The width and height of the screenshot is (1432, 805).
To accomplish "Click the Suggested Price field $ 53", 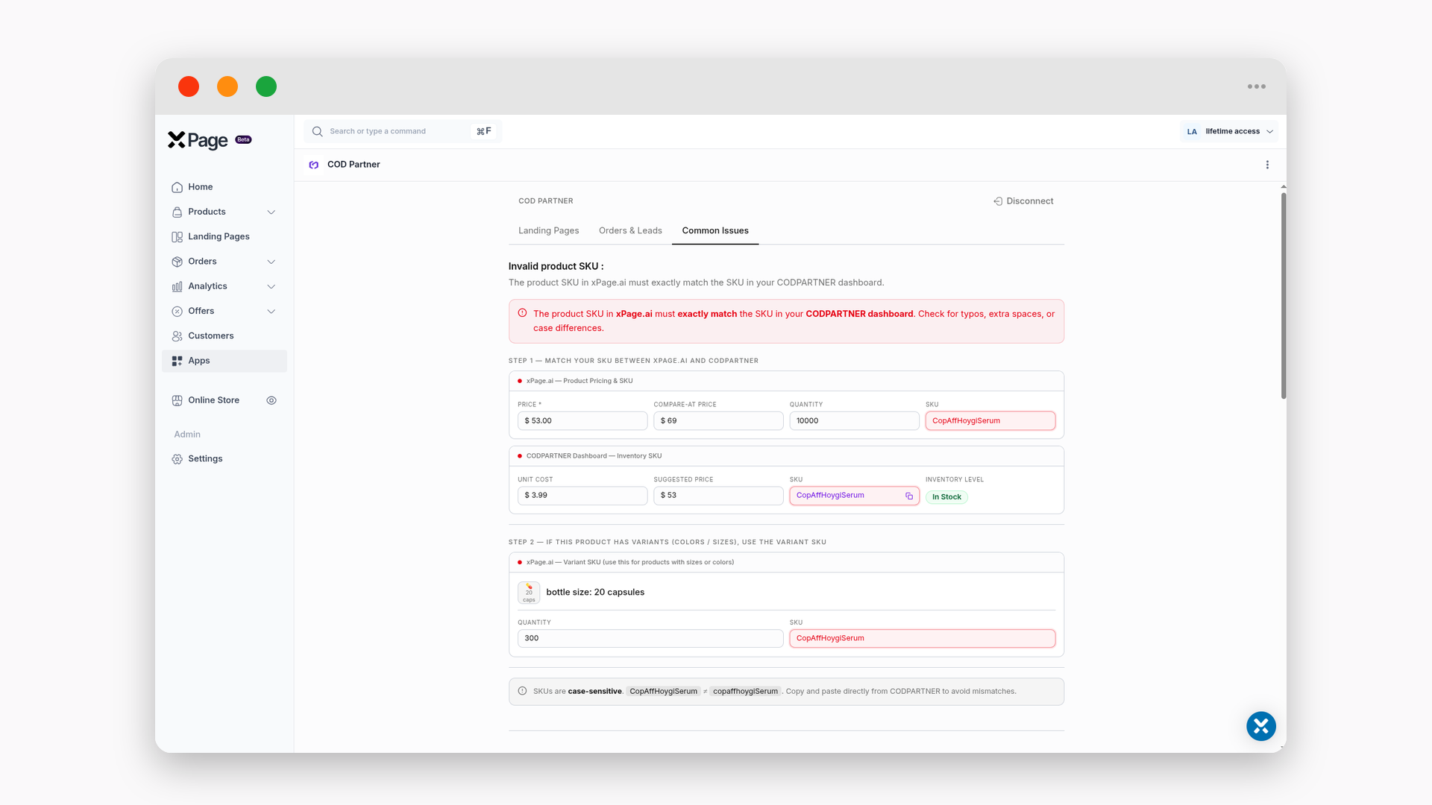I will click(718, 496).
